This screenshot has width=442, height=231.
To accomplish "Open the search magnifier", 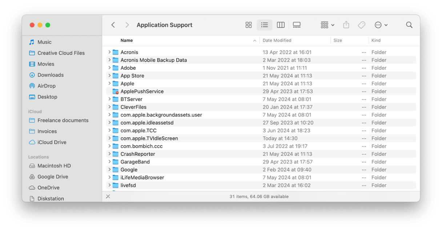I will point(409,25).
